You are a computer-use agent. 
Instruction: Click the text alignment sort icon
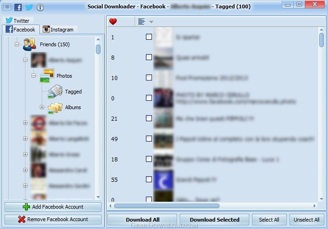[x=142, y=21]
